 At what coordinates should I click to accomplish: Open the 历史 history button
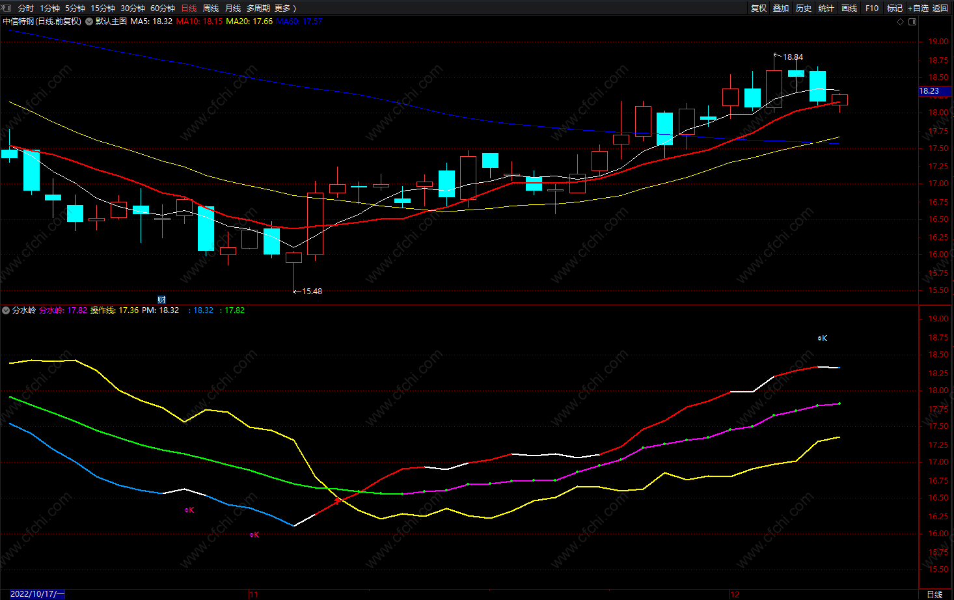coord(804,8)
